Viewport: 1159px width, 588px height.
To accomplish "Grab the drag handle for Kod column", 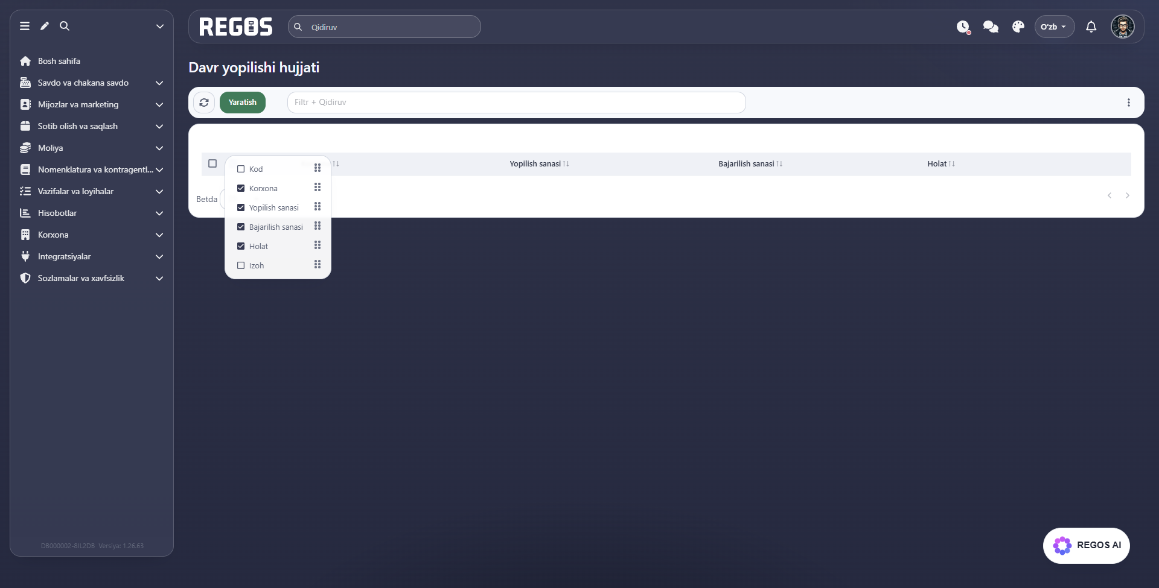I will (318, 168).
